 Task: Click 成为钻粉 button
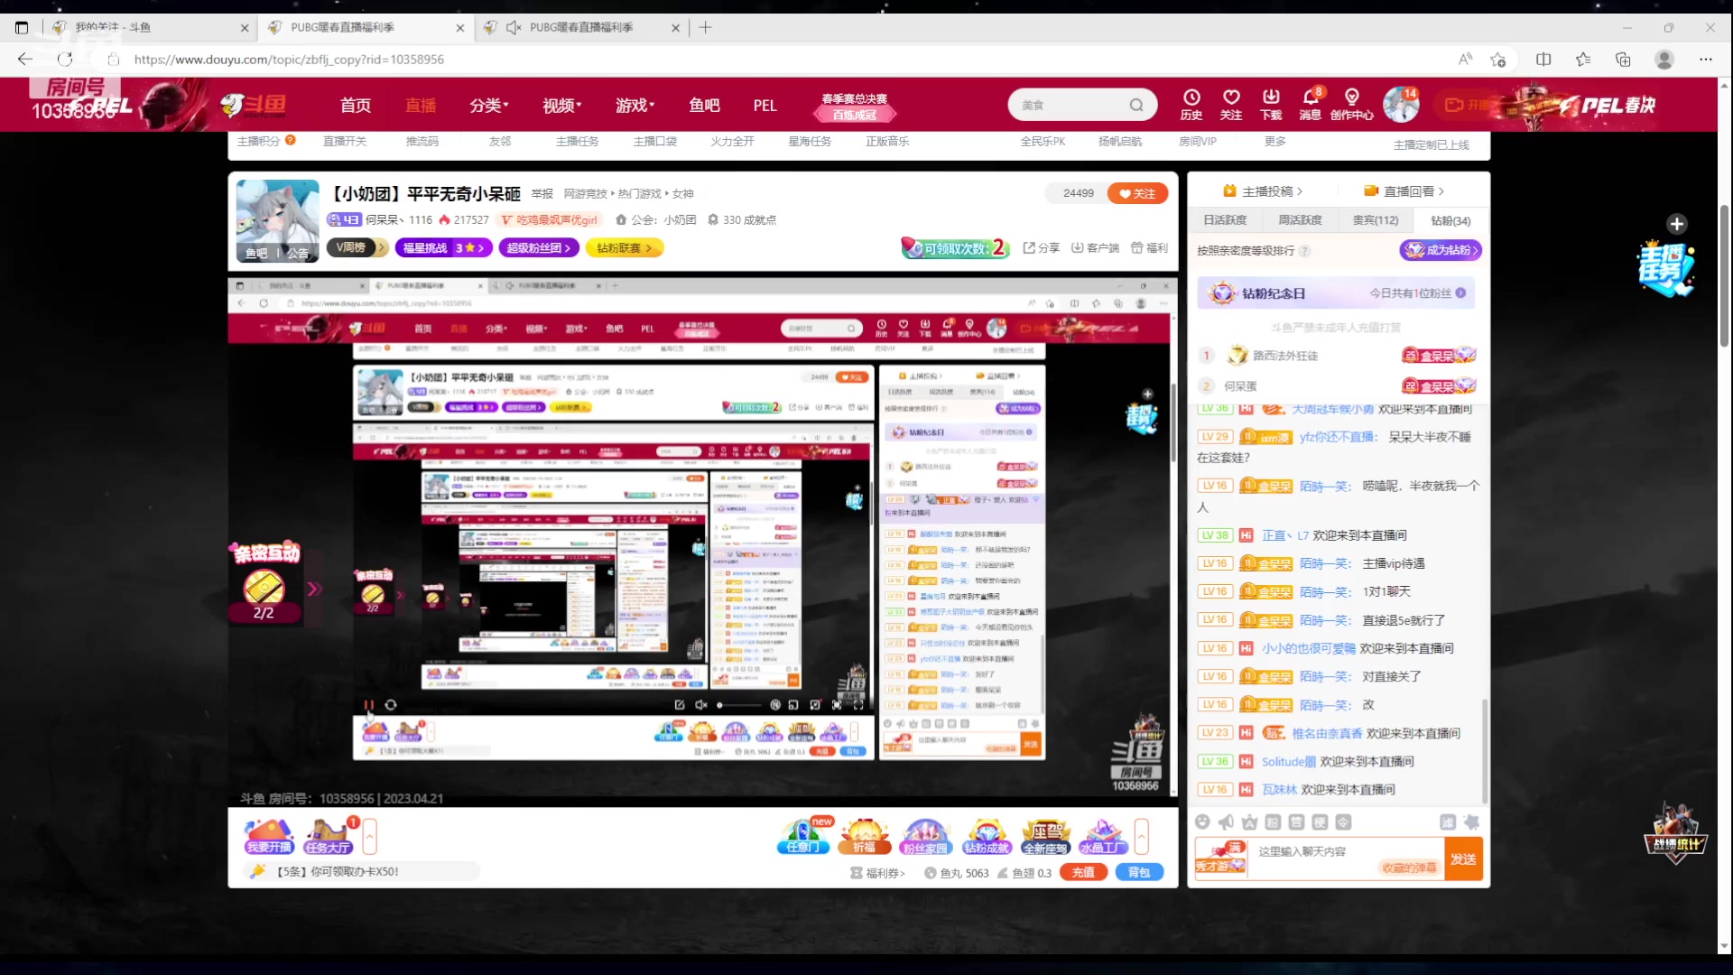(x=1441, y=250)
